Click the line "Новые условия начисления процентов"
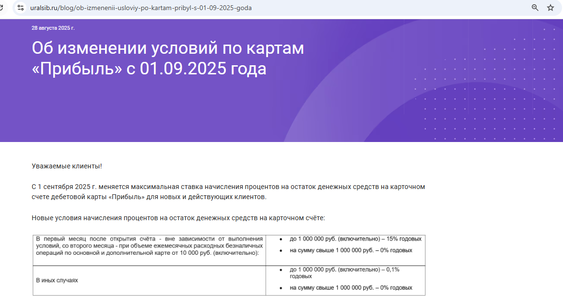 (x=178, y=218)
